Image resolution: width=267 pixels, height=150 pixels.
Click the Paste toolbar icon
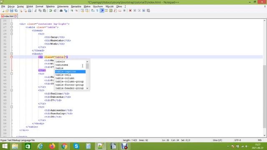[x=45, y=10]
